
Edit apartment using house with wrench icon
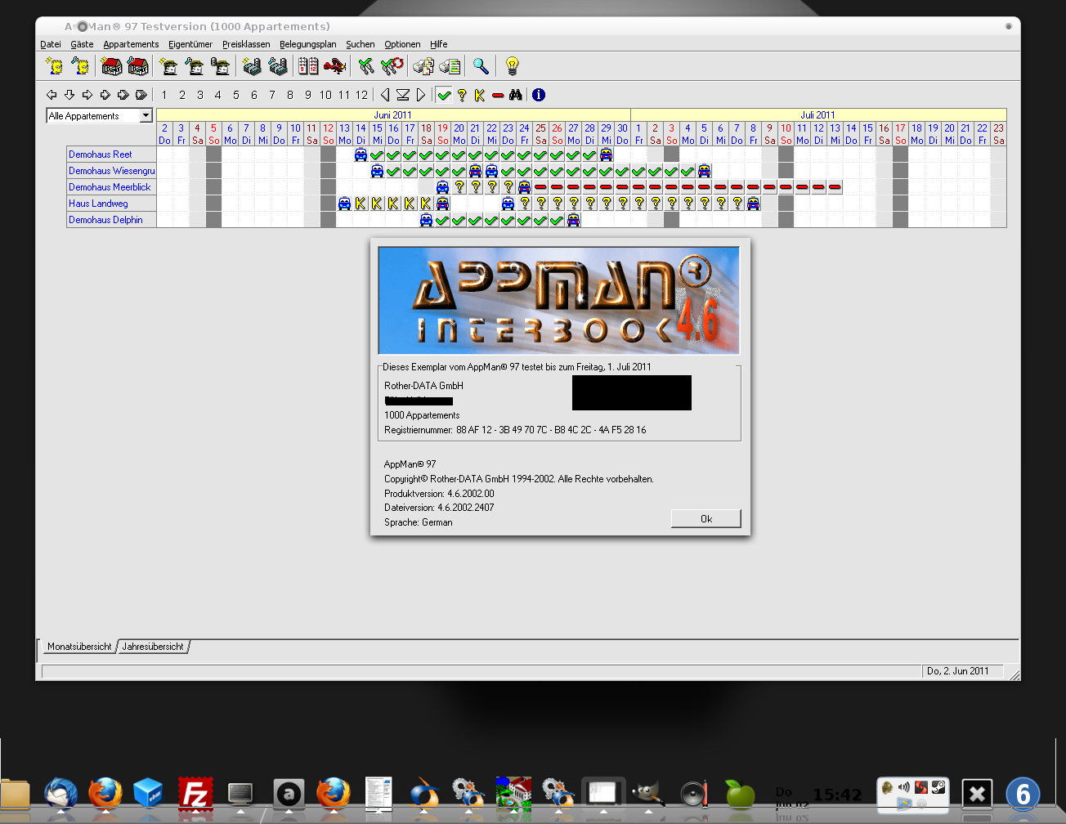[x=138, y=66]
